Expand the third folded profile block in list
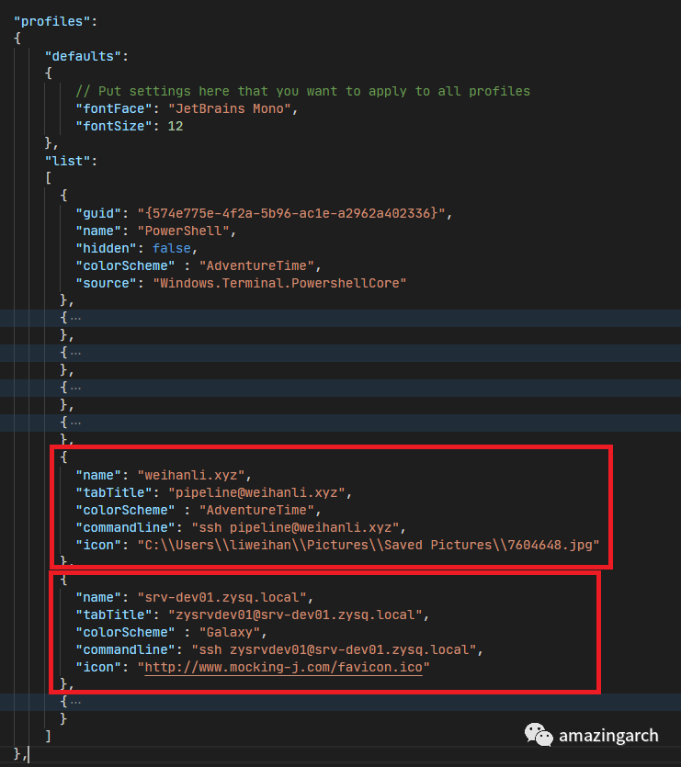The height and width of the screenshot is (767, 681). pos(75,388)
